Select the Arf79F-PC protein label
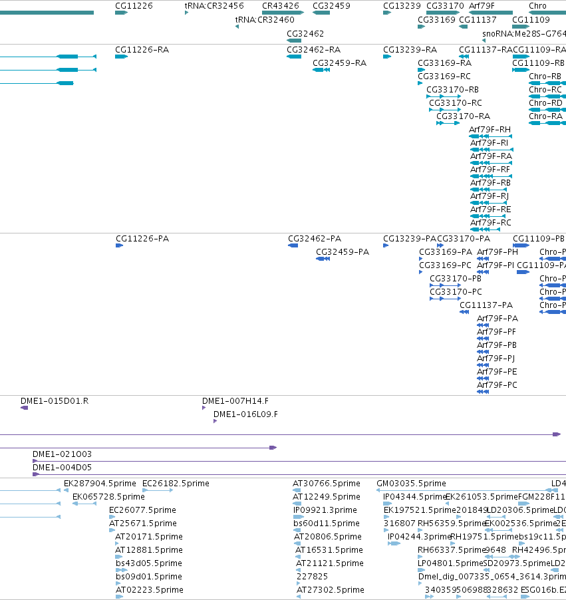This screenshot has width=566, height=600. coord(497,385)
